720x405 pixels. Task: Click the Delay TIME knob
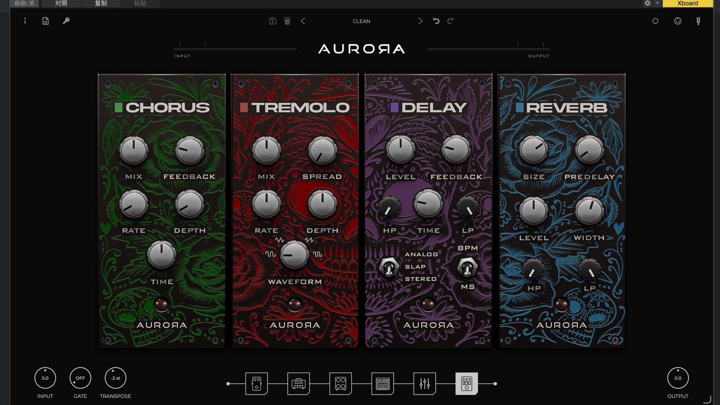428,204
